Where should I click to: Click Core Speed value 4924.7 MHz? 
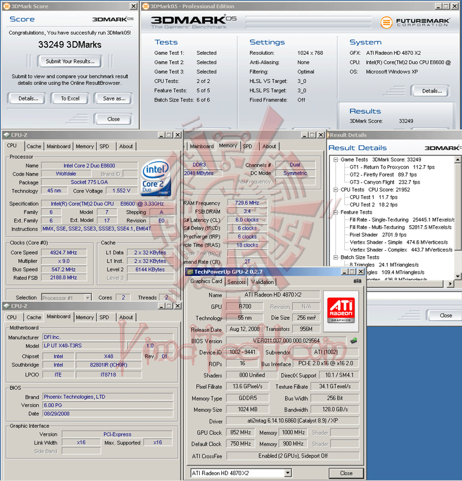(x=64, y=252)
